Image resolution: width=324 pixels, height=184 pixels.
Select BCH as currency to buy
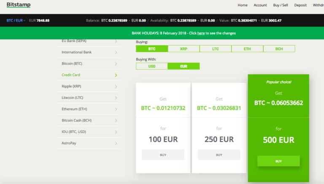(279, 49)
